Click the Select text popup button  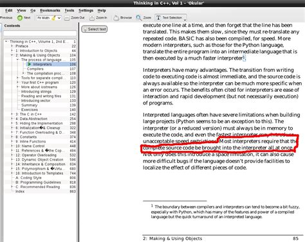(x=95, y=29)
